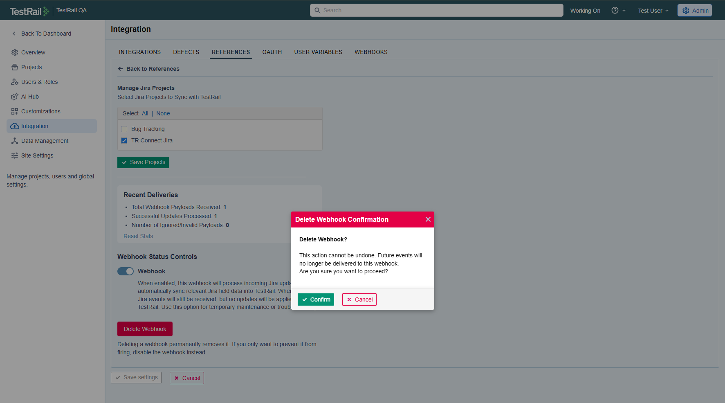The width and height of the screenshot is (725, 403).
Task: Click 'Number of Ignored/Invalid Payloads: 0' text
Action: (x=180, y=225)
